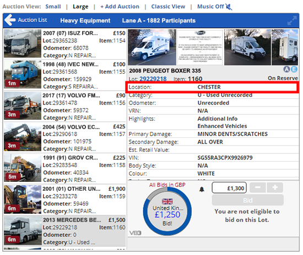
Task: Select the 2004 VOLVO EC lot thumbnail
Action: tap(23, 137)
